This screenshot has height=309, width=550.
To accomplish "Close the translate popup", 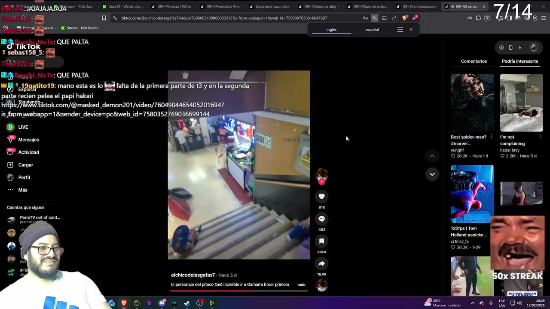I will click(411, 30).
